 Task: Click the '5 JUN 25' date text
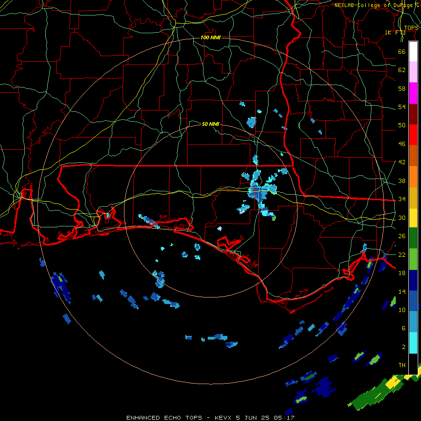point(253,418)
